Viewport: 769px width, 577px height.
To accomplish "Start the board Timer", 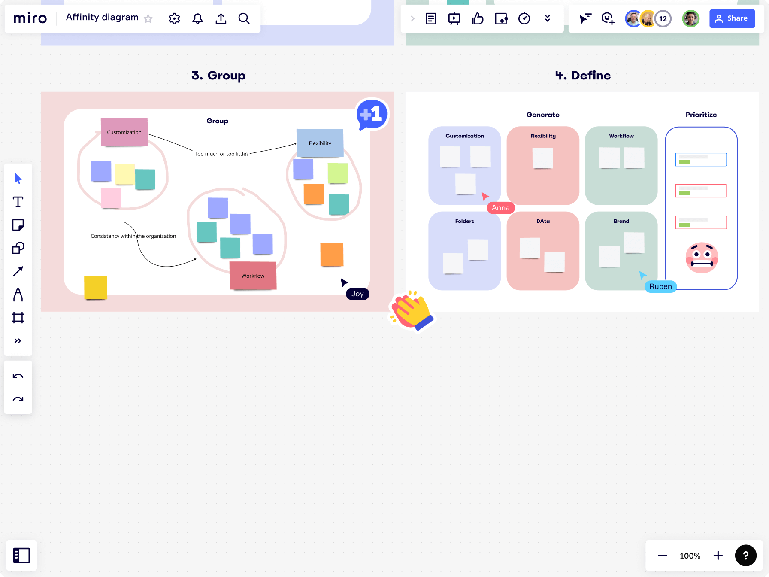I will (x=524, y=18).
